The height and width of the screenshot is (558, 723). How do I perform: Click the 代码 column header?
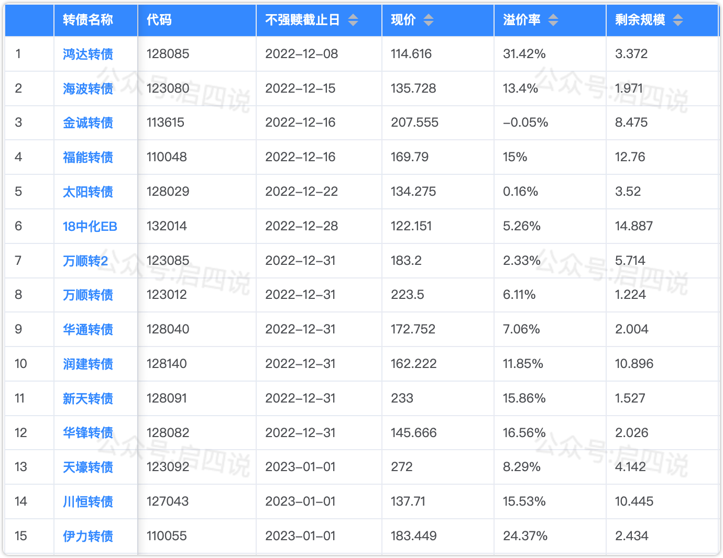(x=159, y=20)
